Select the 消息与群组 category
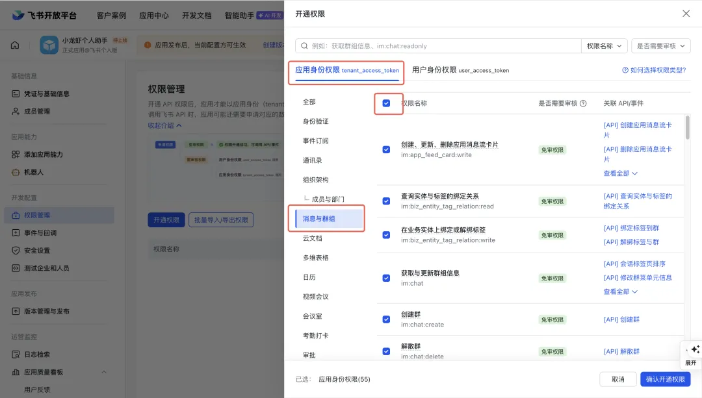Image resolution: width=702 pixels, height=398 pixels. point(329,219)
